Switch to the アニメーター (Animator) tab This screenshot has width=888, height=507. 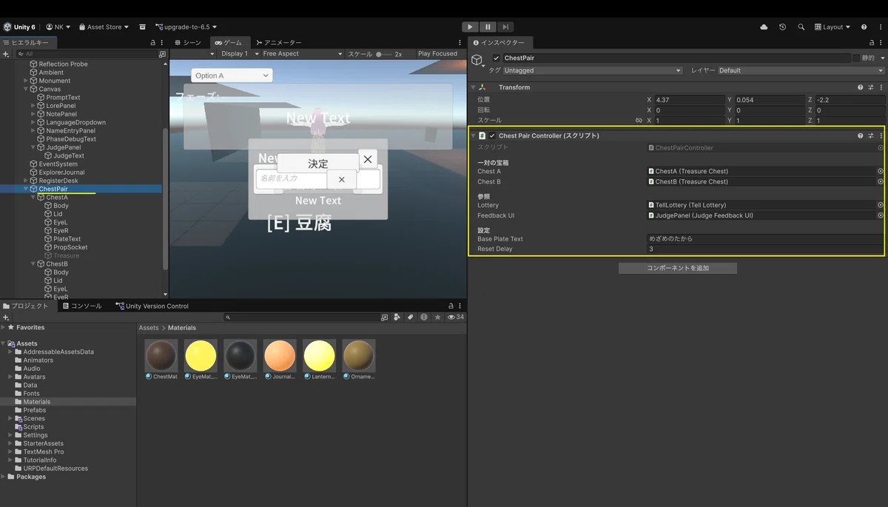(x=277, y=43)
